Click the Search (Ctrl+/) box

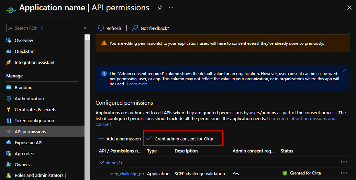click(42, 28)
